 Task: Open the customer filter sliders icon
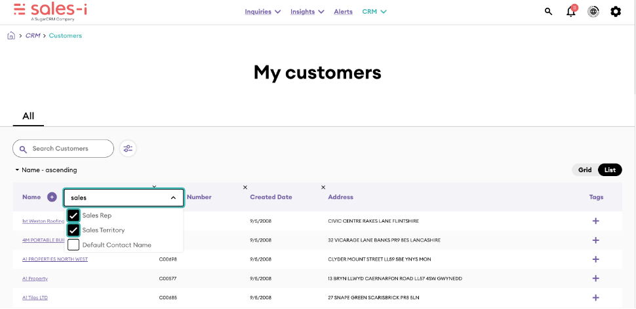click(128, 149)
